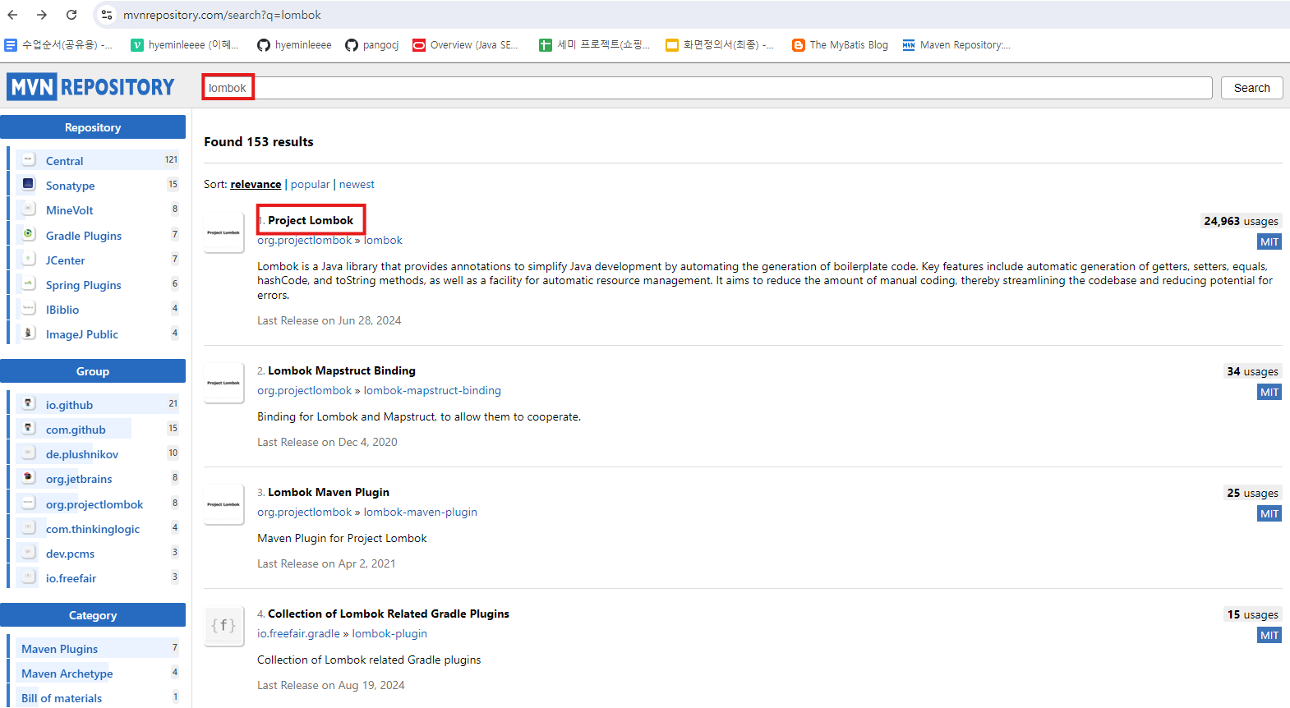Open the MVN Repository logo
Screen dimensions: 1290x708
pyautogui.click(x=91, y=87)
